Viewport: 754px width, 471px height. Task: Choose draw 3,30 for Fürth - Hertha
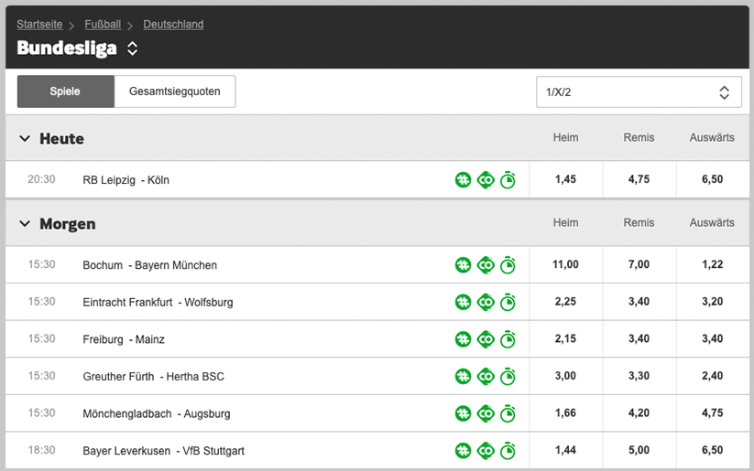click(x=639, y=376)
